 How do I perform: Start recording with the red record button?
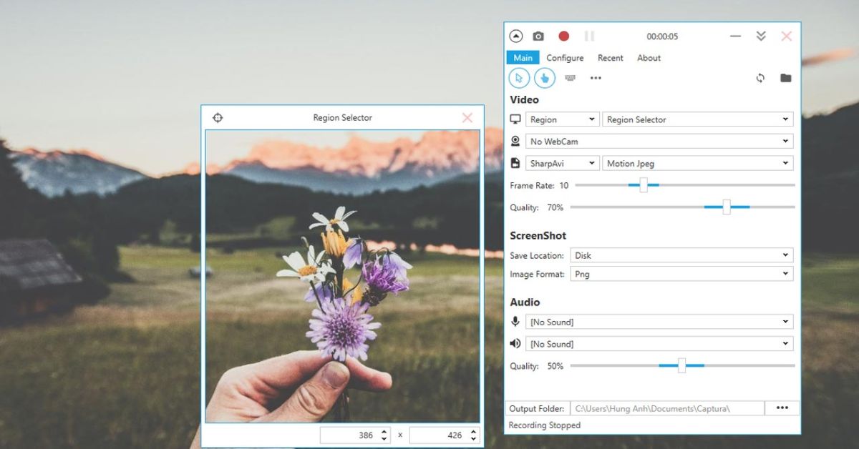click(x=564, y=36)
